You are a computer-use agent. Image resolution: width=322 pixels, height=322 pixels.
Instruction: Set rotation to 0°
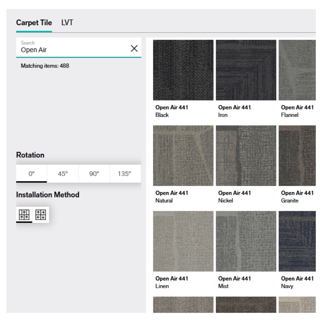tap(32, 174)
